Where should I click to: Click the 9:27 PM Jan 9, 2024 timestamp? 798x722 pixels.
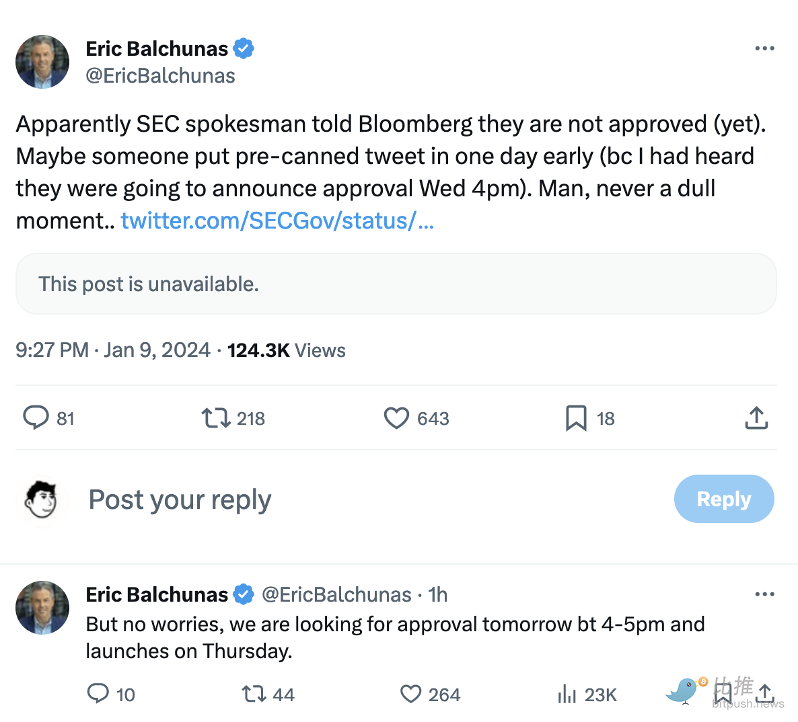point(113,350)
